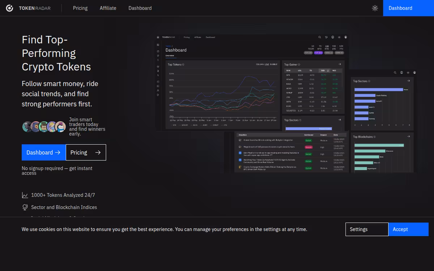Screen dimensions: 434x271
Task: Click the longest purple bar in Top Sectors chart
Action: (379, 90)
